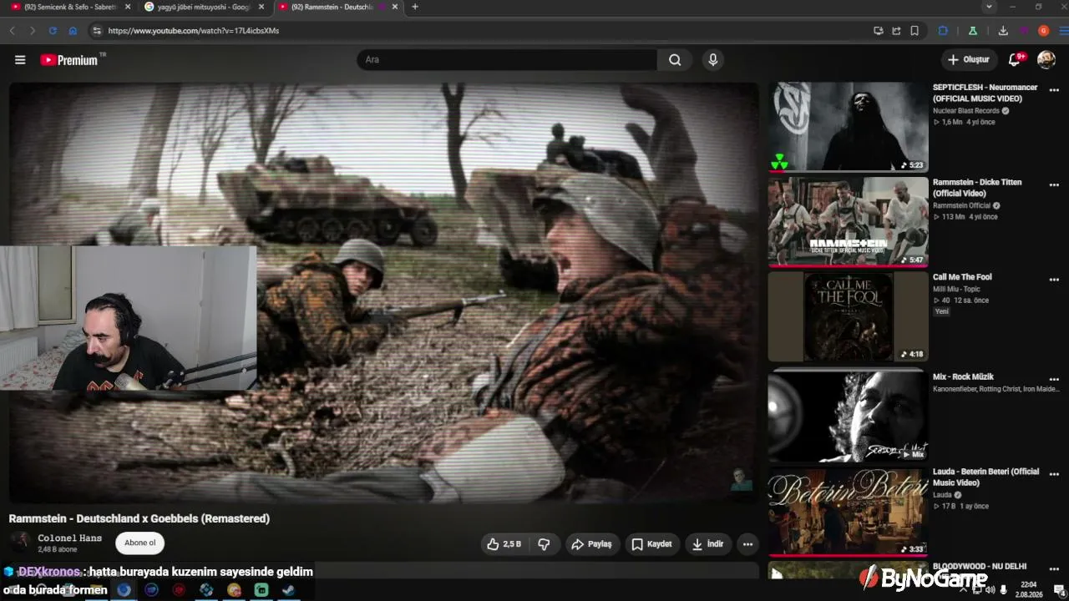
Task: Open Nuclear Blast Records channel link
Action: pyautogui.click(x=966, y=111)
